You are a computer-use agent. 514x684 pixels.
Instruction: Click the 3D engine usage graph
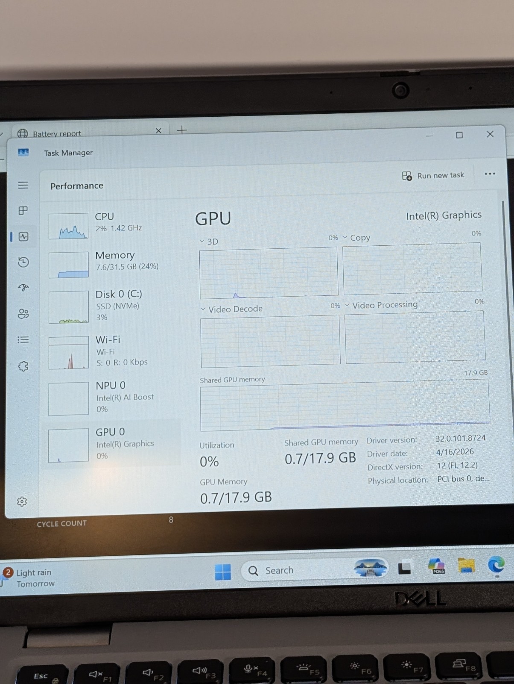click(x=269, y=272)
